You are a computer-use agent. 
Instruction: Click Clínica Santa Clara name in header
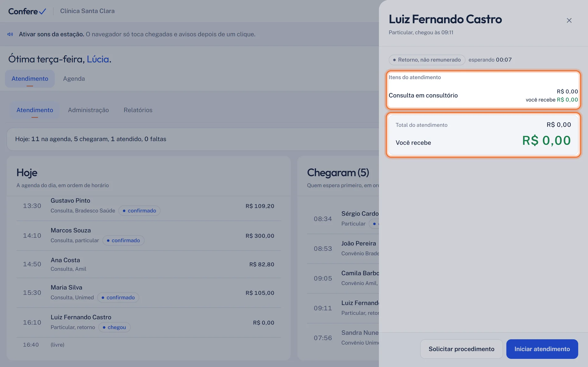coord(87,11)
